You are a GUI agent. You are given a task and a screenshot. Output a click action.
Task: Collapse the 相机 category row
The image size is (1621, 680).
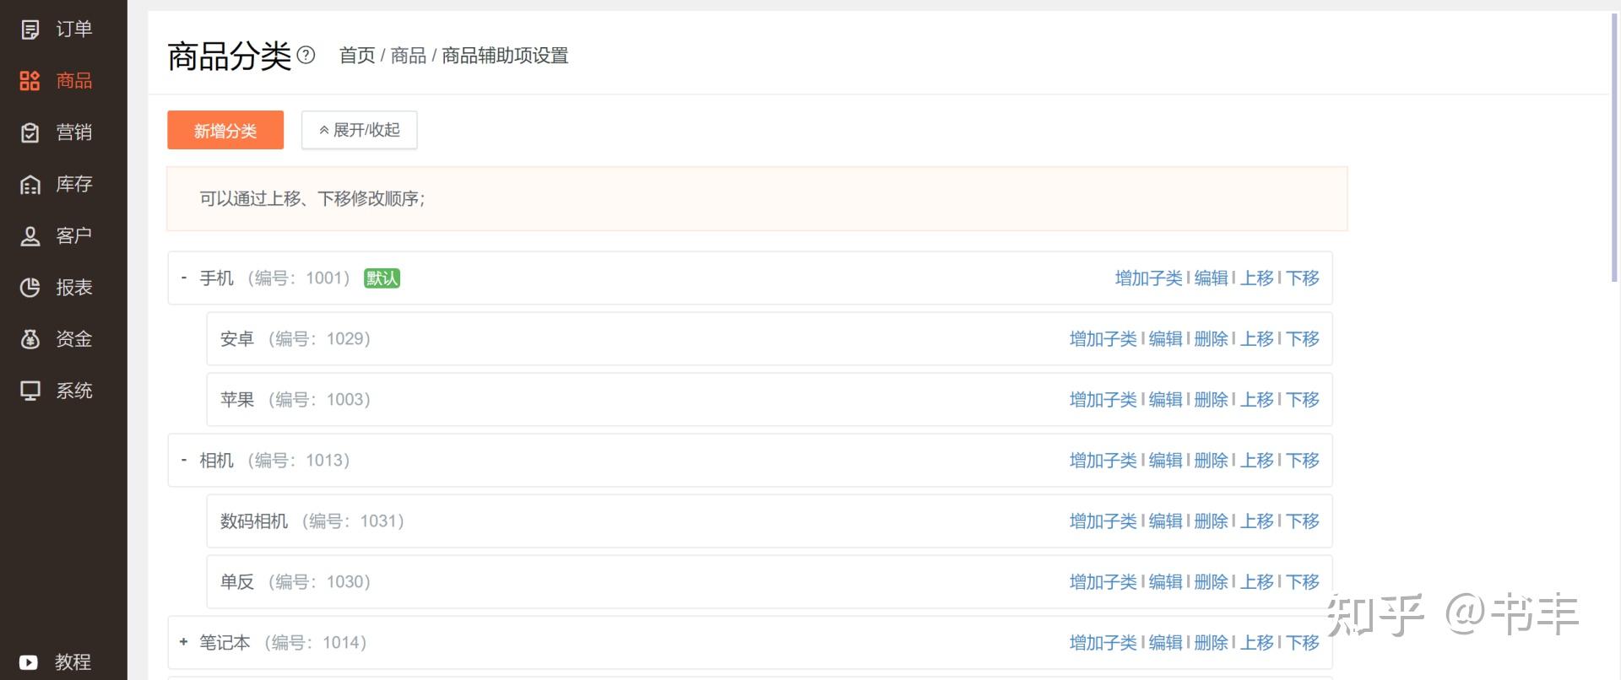point(183,460)
